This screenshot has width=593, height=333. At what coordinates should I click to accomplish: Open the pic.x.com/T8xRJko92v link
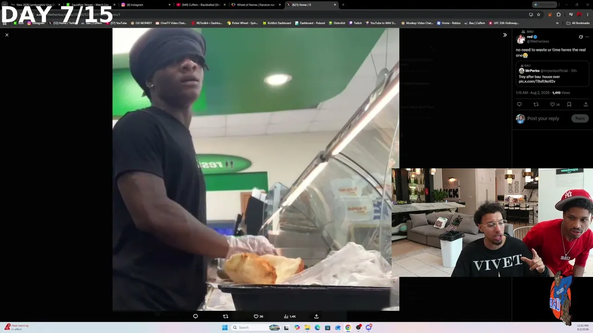(537, 81)
